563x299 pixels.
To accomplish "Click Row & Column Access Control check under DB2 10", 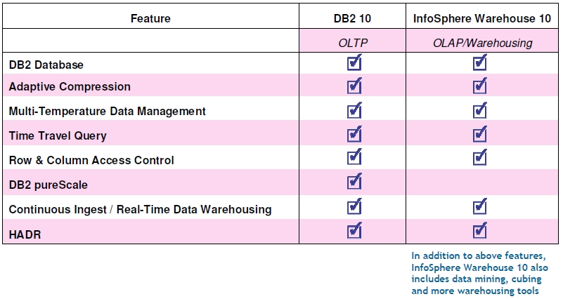I will coord(354,158).
